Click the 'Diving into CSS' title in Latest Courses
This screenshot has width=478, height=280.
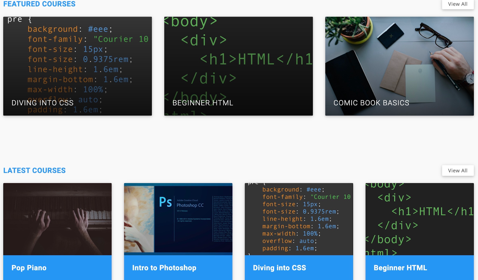pyautogui.click(x=279, y=268)
